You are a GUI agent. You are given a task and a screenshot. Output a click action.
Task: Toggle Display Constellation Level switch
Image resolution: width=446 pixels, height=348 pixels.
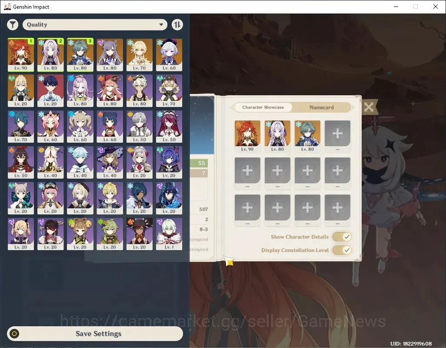pyautogui.click(x=342, y=250)
